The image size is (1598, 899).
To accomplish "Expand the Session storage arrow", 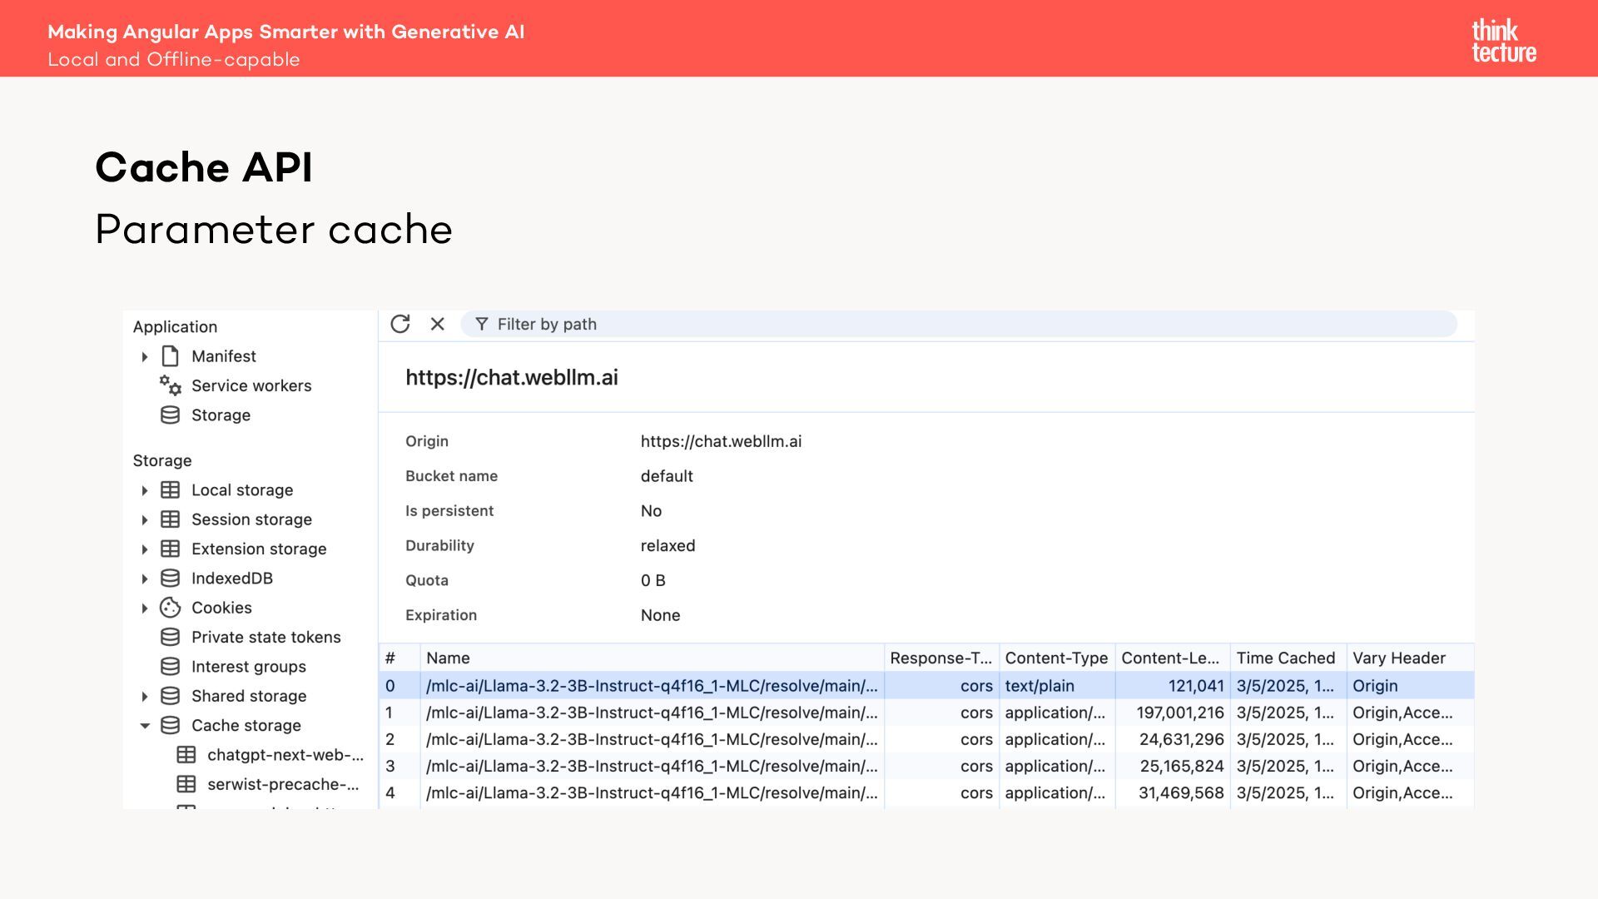I will (x=145, y=520).
